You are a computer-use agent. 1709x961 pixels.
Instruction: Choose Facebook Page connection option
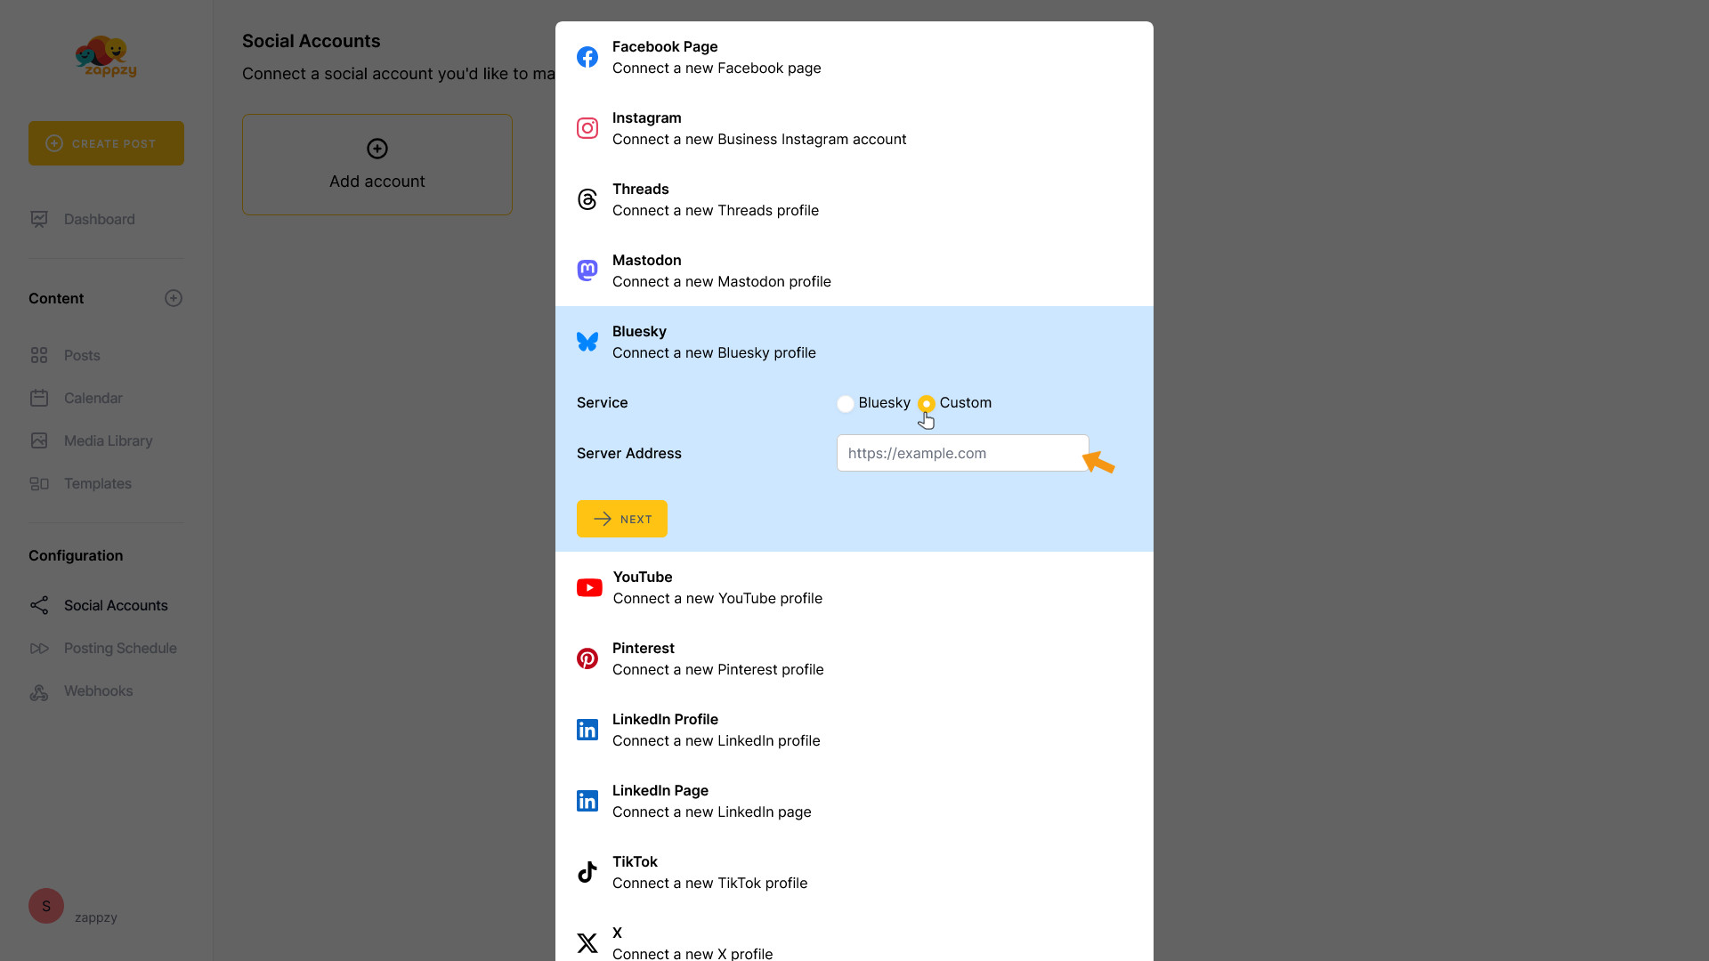[854, 57]
